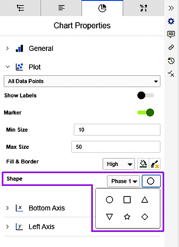The image size is (179, 247).
Task: Choose the square marker shape
Action: tap(127, 200)
